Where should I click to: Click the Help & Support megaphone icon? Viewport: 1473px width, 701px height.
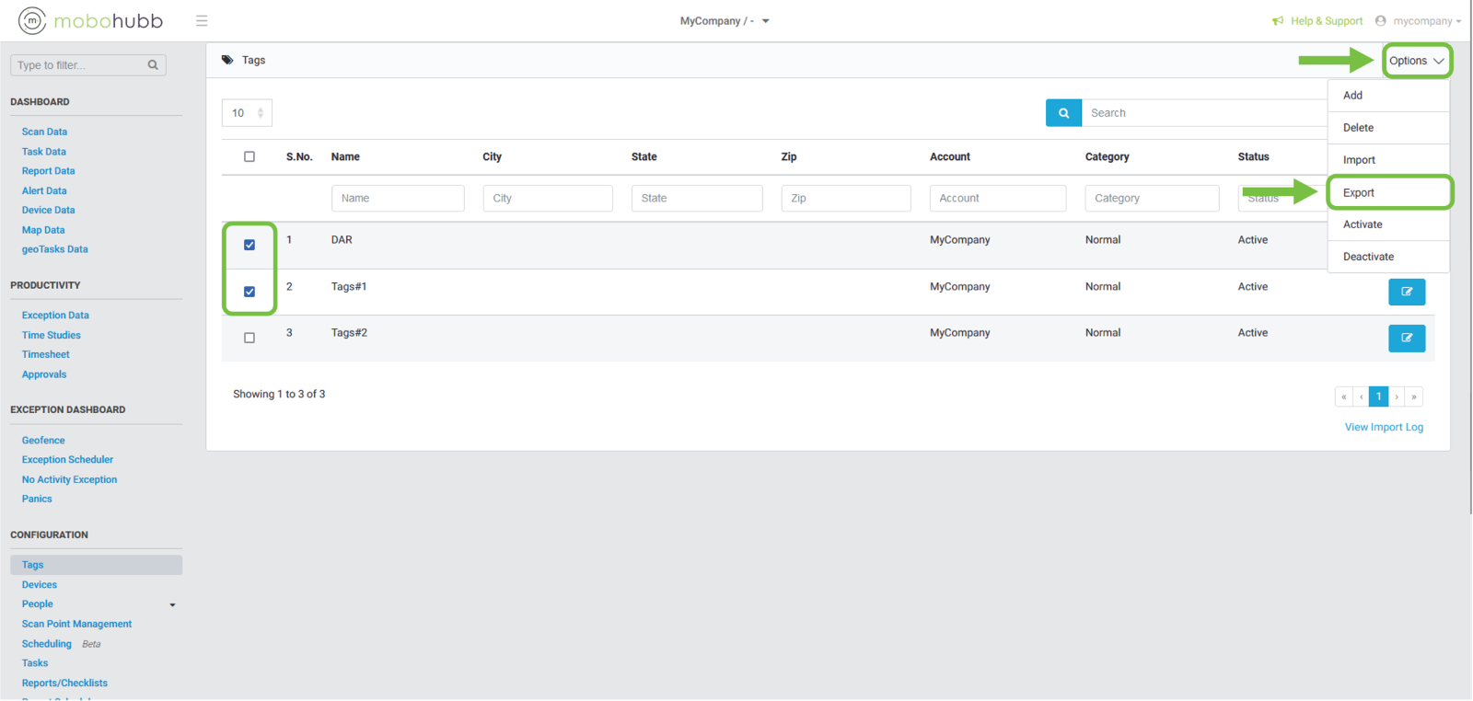(1278, 21)
